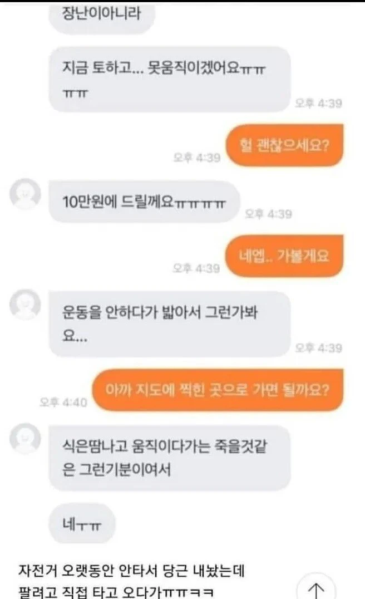This screenshot has height=599, width=365.
Task: Click the 오후 4:39 timestamp after 10만원에 드릴게요
Action: (x=268, y=214)
